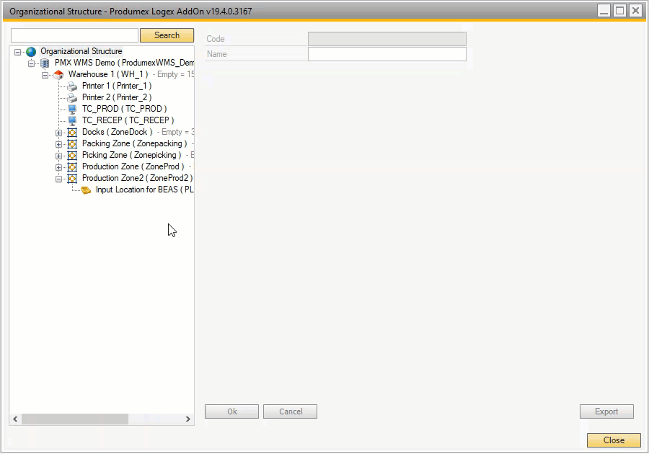Image resolution: width=649 pixels, height=454 pixels.
Task: Click the Printer 1 printer icon
Action: click(x=72, y=86)
